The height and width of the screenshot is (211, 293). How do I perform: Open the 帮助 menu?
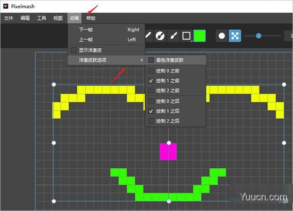(91, 18)
